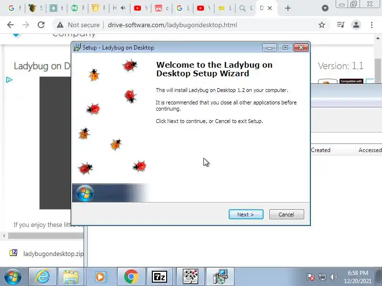Maximize the Ladybug Setup dialog
Image resolution: width=382 pixels, height=286 pixels.
(x=285, y=47)
